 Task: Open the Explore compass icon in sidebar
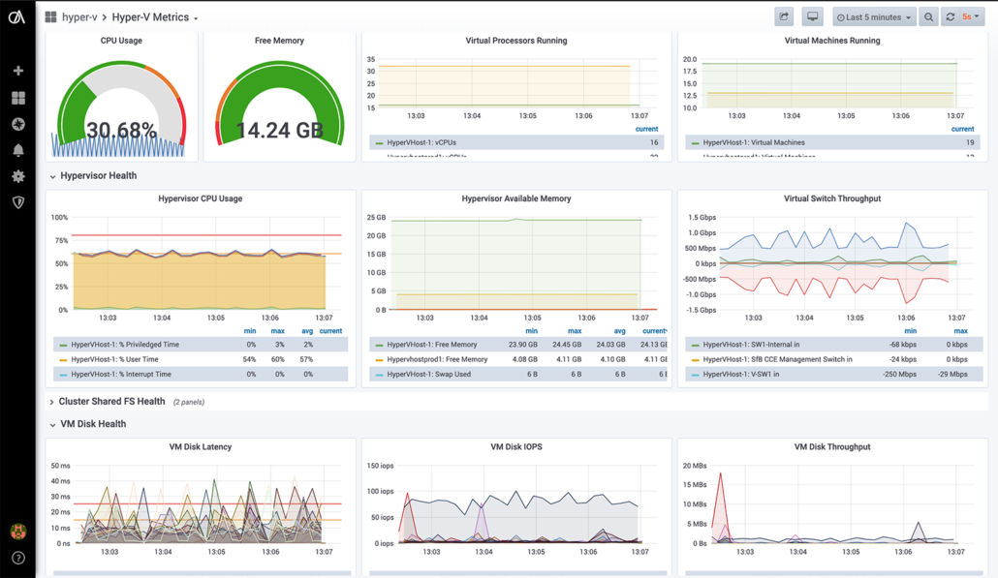tap(17, 124)
